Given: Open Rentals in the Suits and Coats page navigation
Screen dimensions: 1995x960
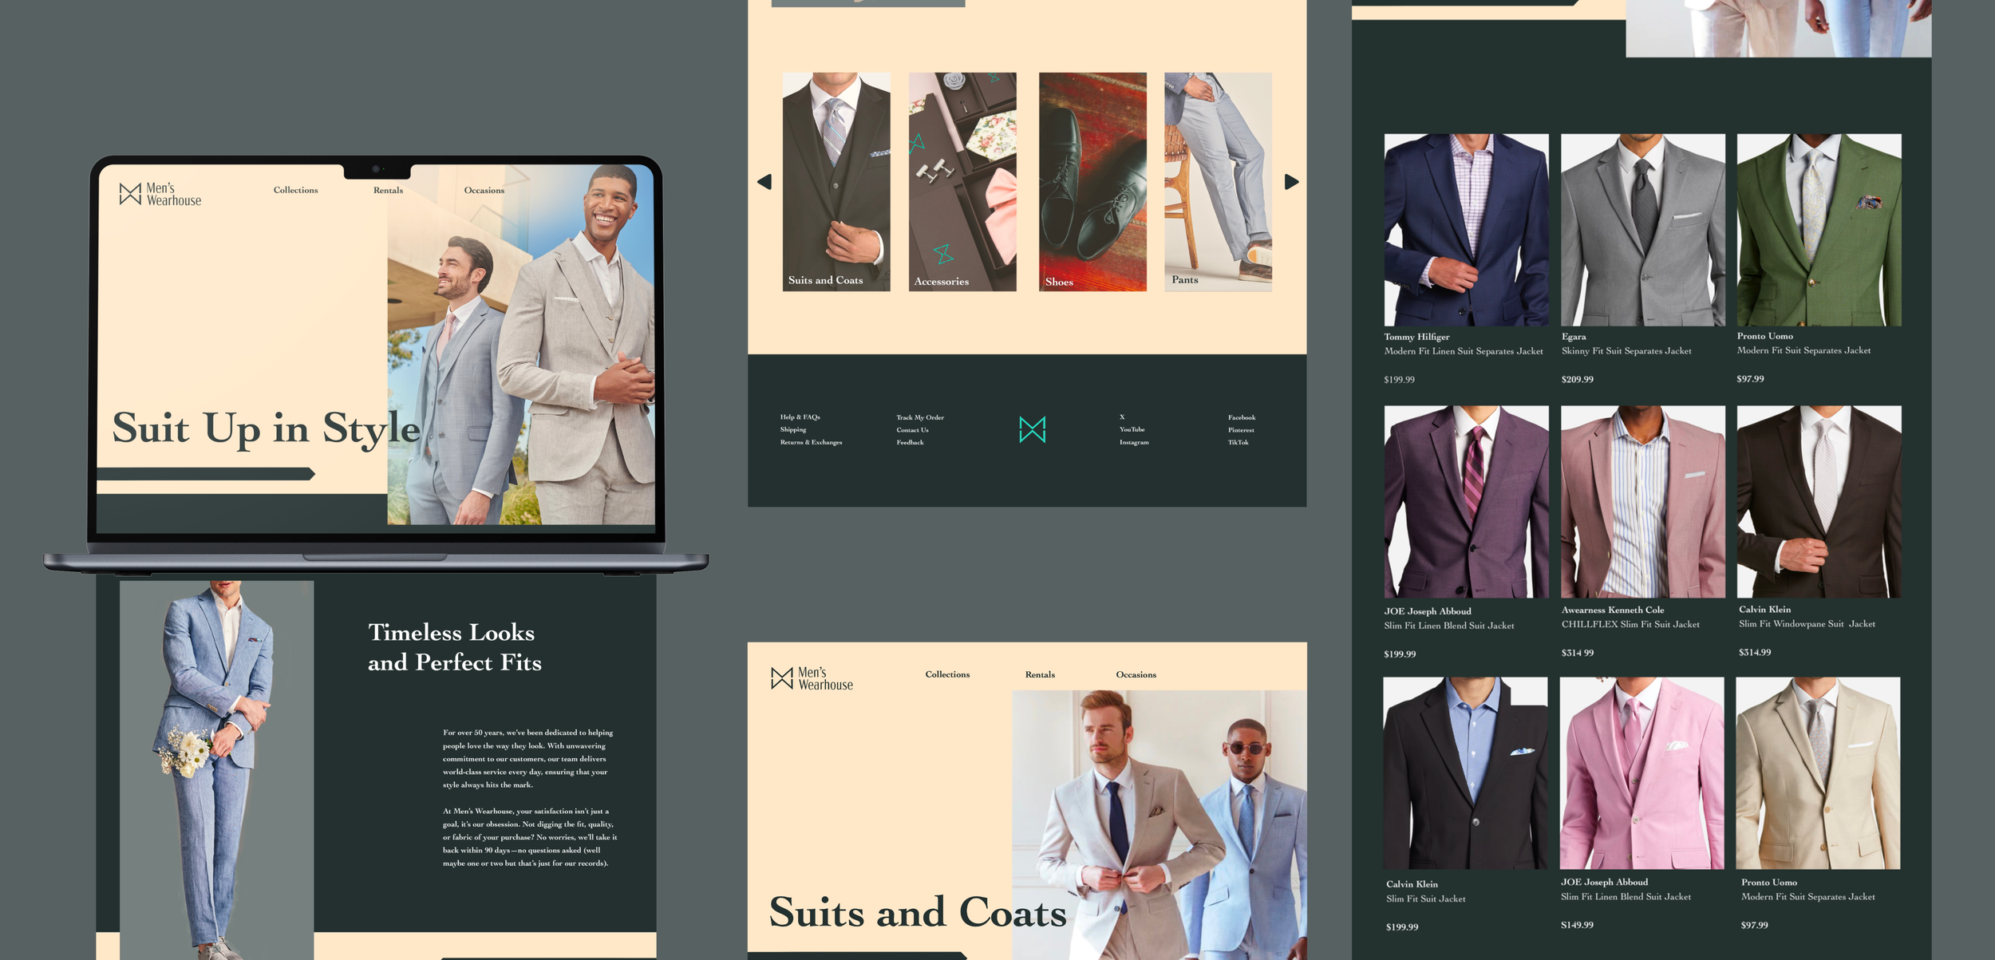Looking at the screenshot, I should (1040, 674).
